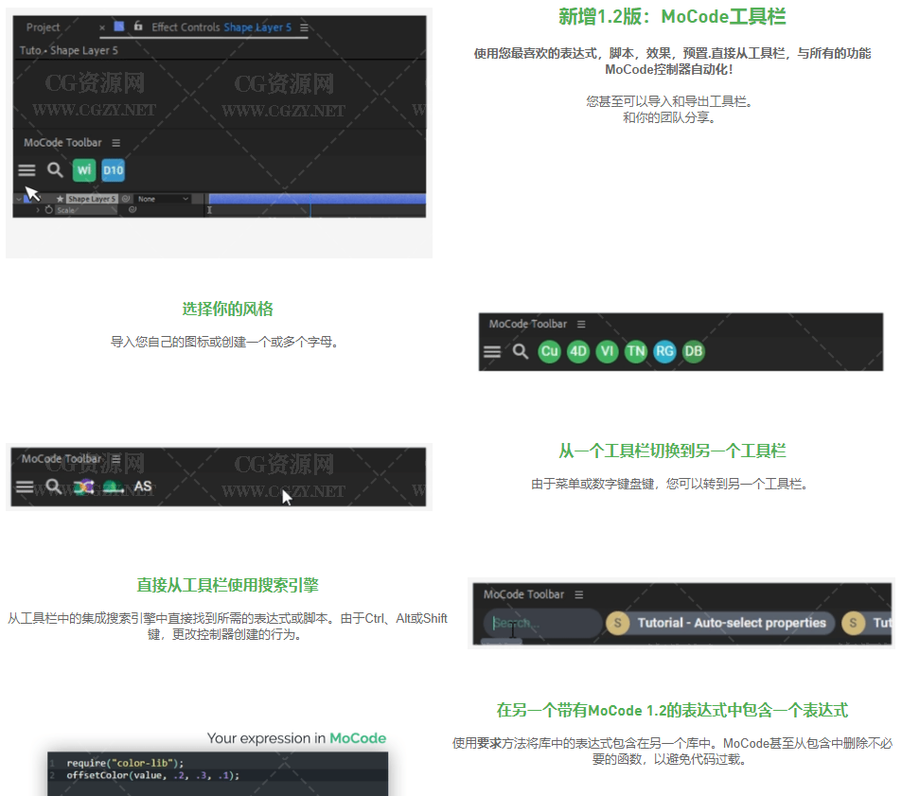Click the search magnifier beside Cu icon

coord(521,351)
